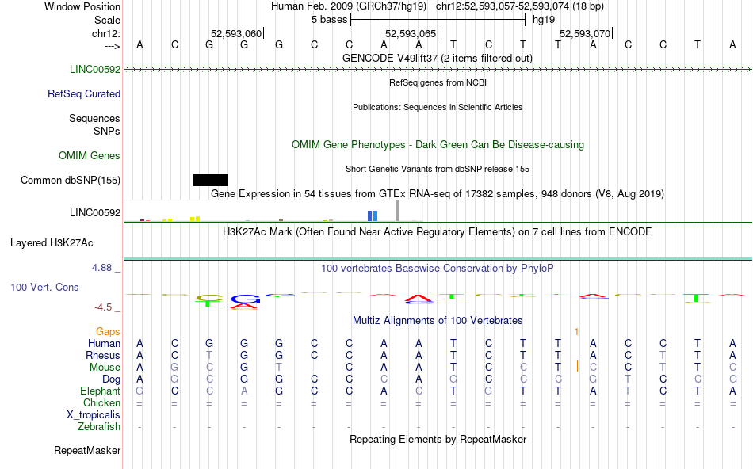Click the RefSeq genes from NCBI title
The image size is (753, 469).
pos(438,82)
